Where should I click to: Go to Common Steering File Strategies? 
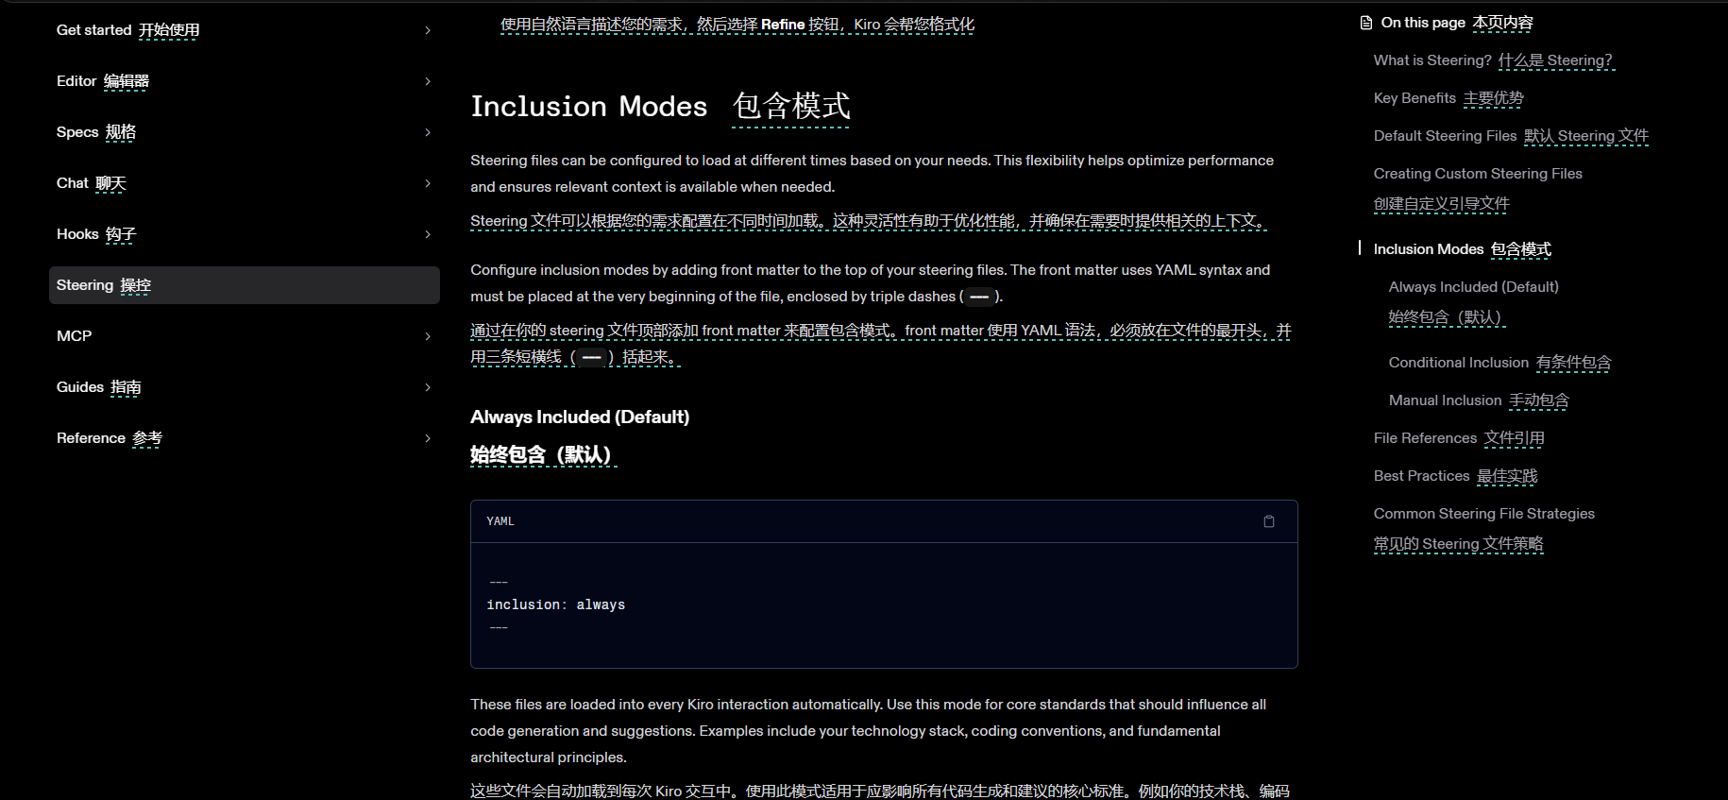tap(1484, 528)
